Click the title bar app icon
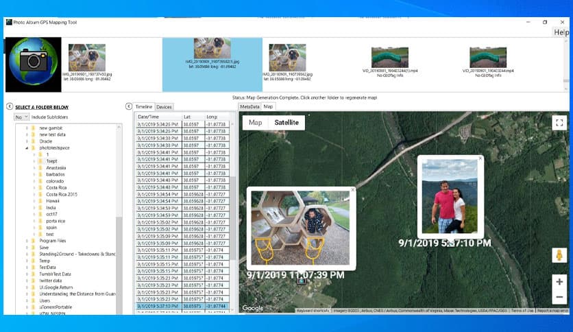 tap(9, 23)
